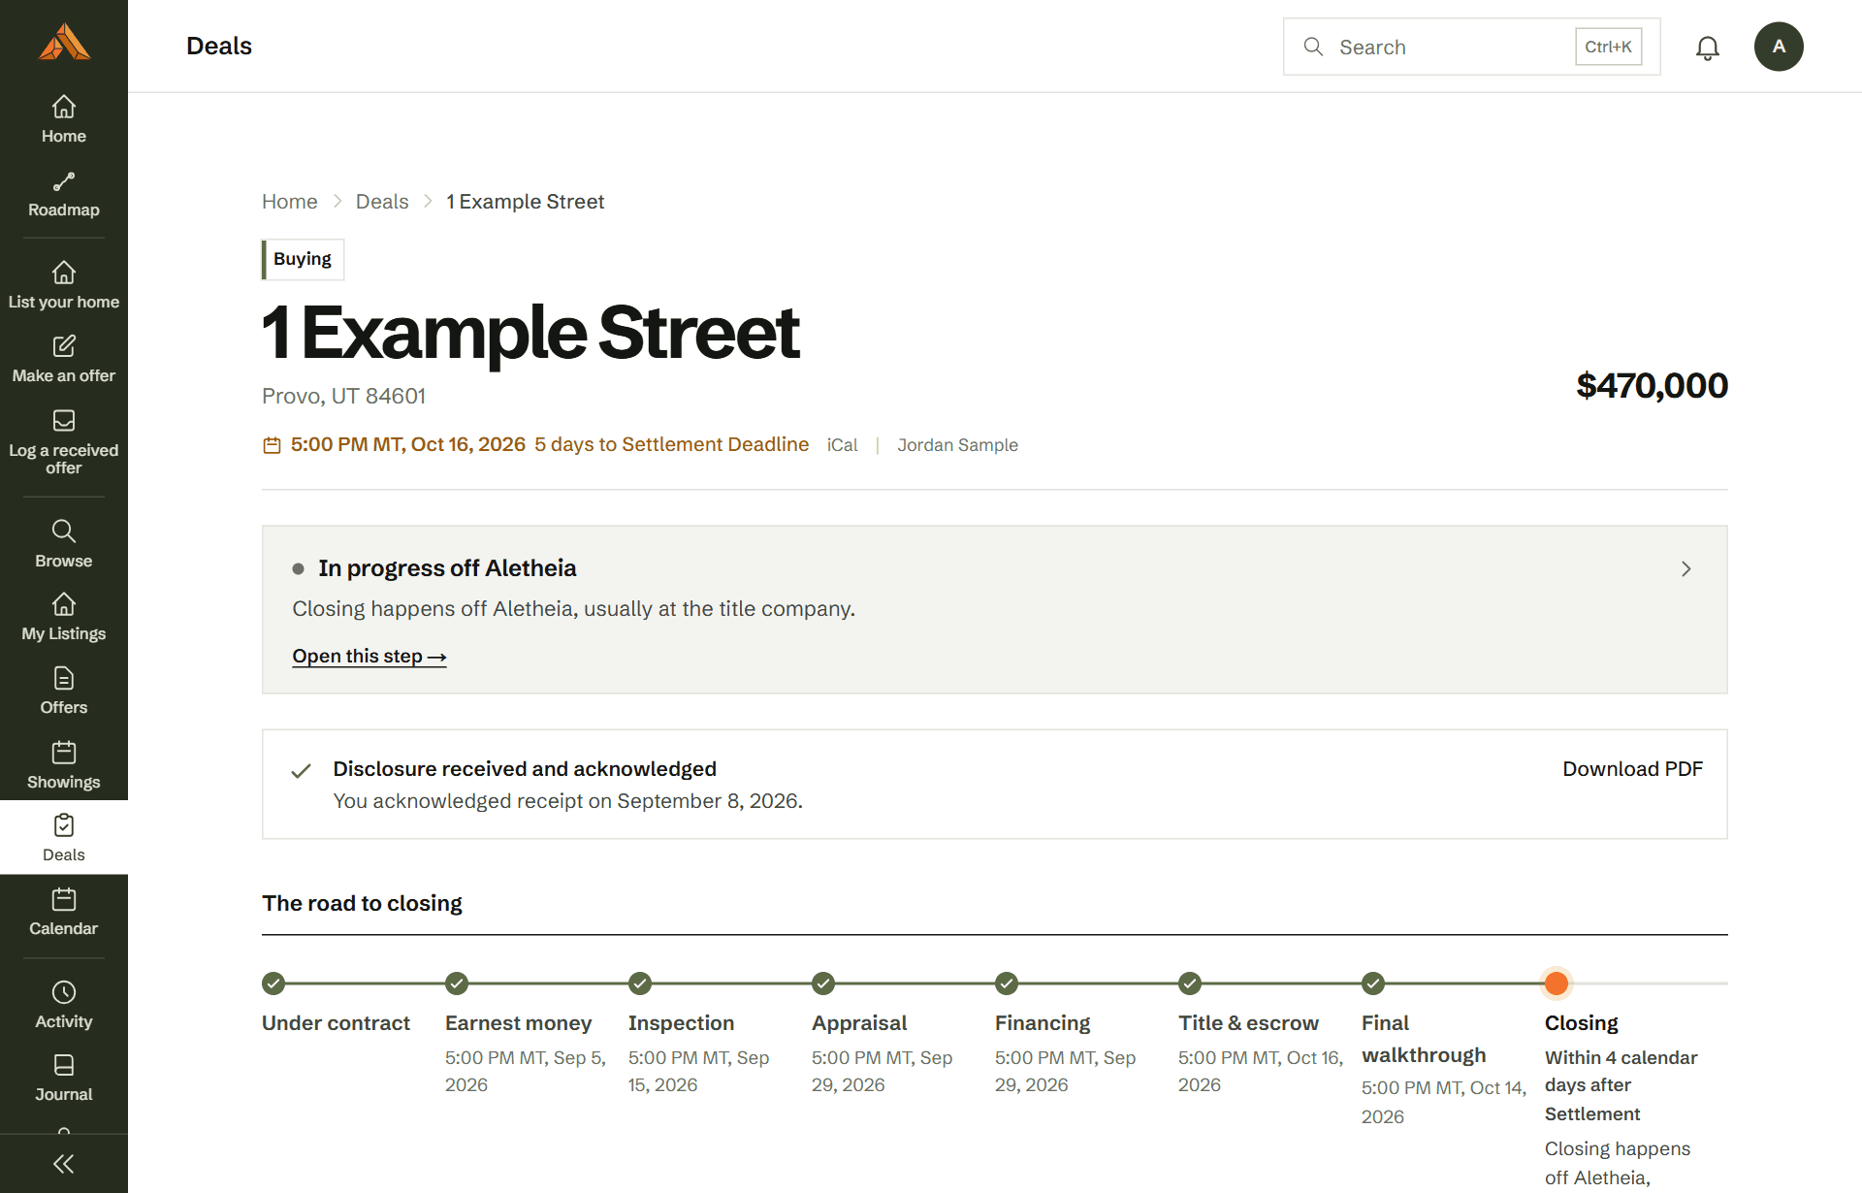
Task: Go to Deals breadcrumb
Action: tap(382, 202)
